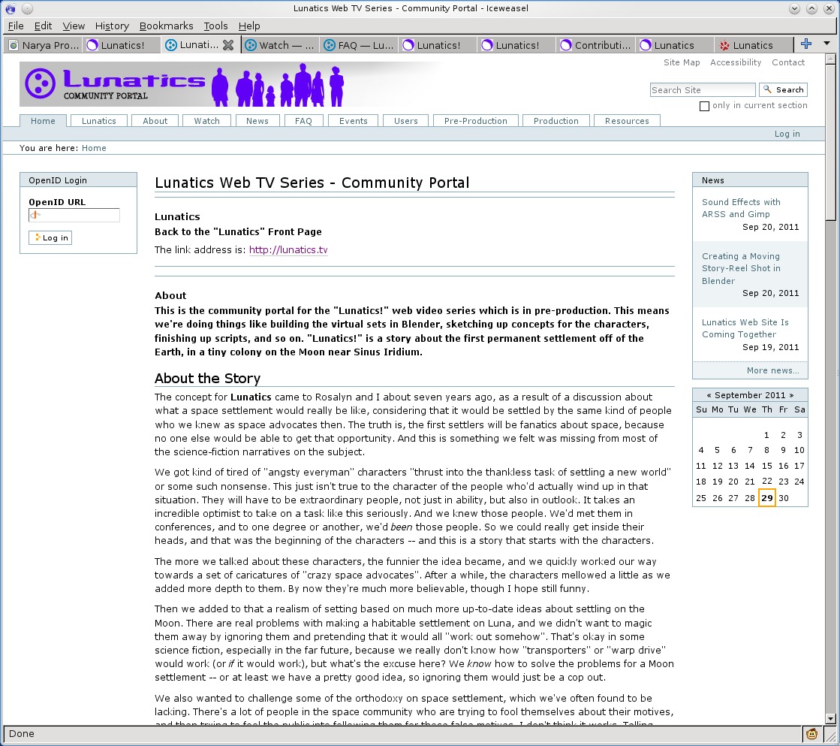Select day 29 in the calendar
840x746 pixels.
pyautogui.click(x=767, y=497)
